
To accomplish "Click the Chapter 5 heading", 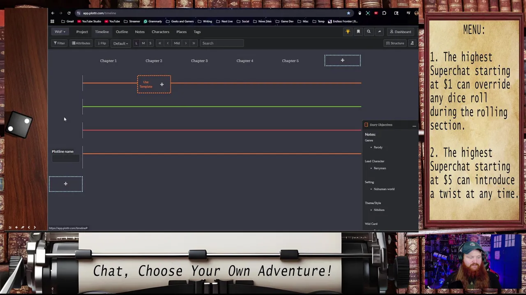I will (290, 61).
